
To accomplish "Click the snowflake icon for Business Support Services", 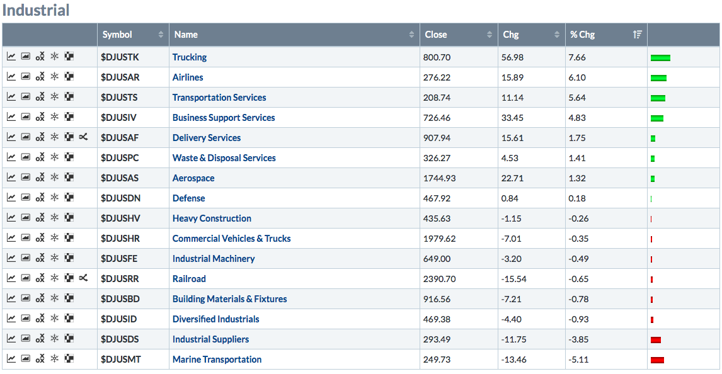I will tap(55, 117).
